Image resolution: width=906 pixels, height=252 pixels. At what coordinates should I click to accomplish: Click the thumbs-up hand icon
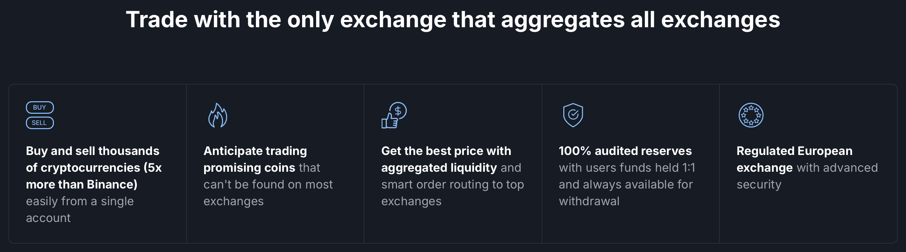(x=389, y=121)
